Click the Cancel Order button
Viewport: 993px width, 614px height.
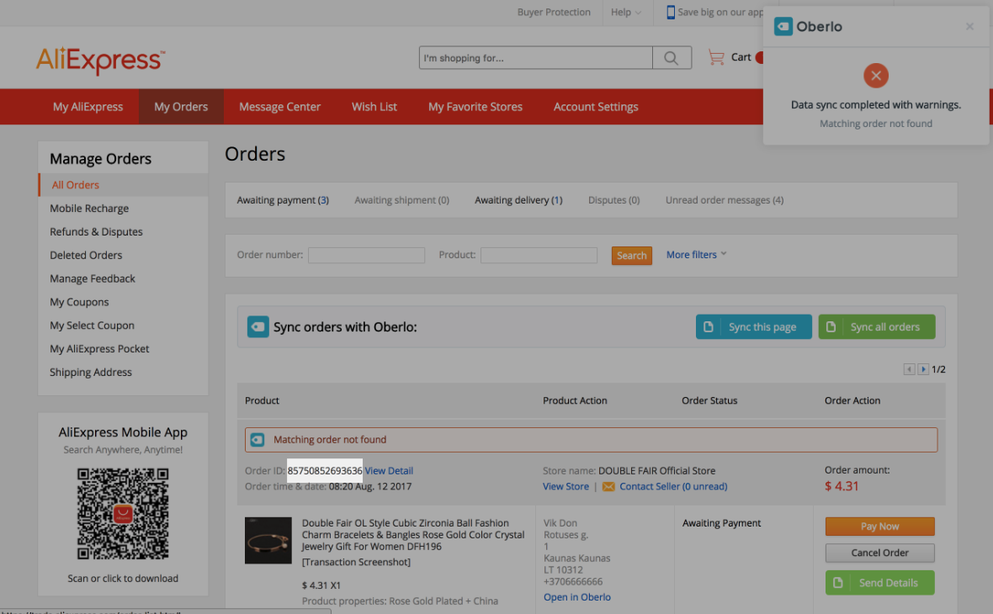point(879,553)
